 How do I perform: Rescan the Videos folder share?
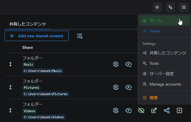(x=116, y=110)
